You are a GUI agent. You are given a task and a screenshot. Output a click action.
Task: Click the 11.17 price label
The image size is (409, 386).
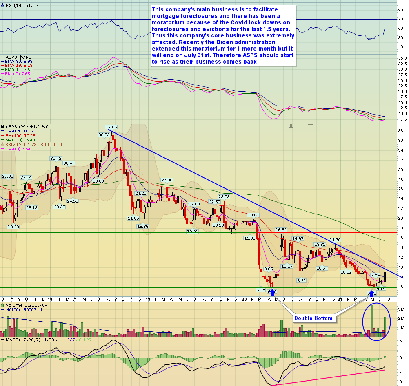pos(287,267)
